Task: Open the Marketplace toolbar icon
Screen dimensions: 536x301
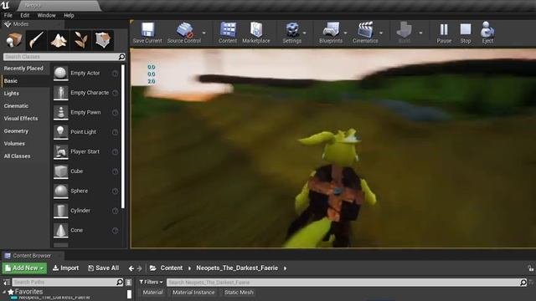Action: (256, 33)
